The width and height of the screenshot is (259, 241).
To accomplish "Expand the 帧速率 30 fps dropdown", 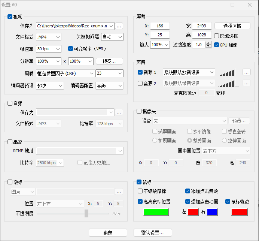I will point(49,49).
